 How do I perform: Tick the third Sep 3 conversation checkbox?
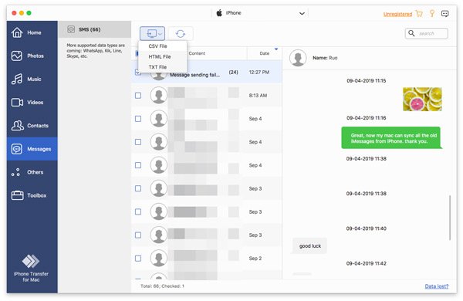click(x=138, y=235)
